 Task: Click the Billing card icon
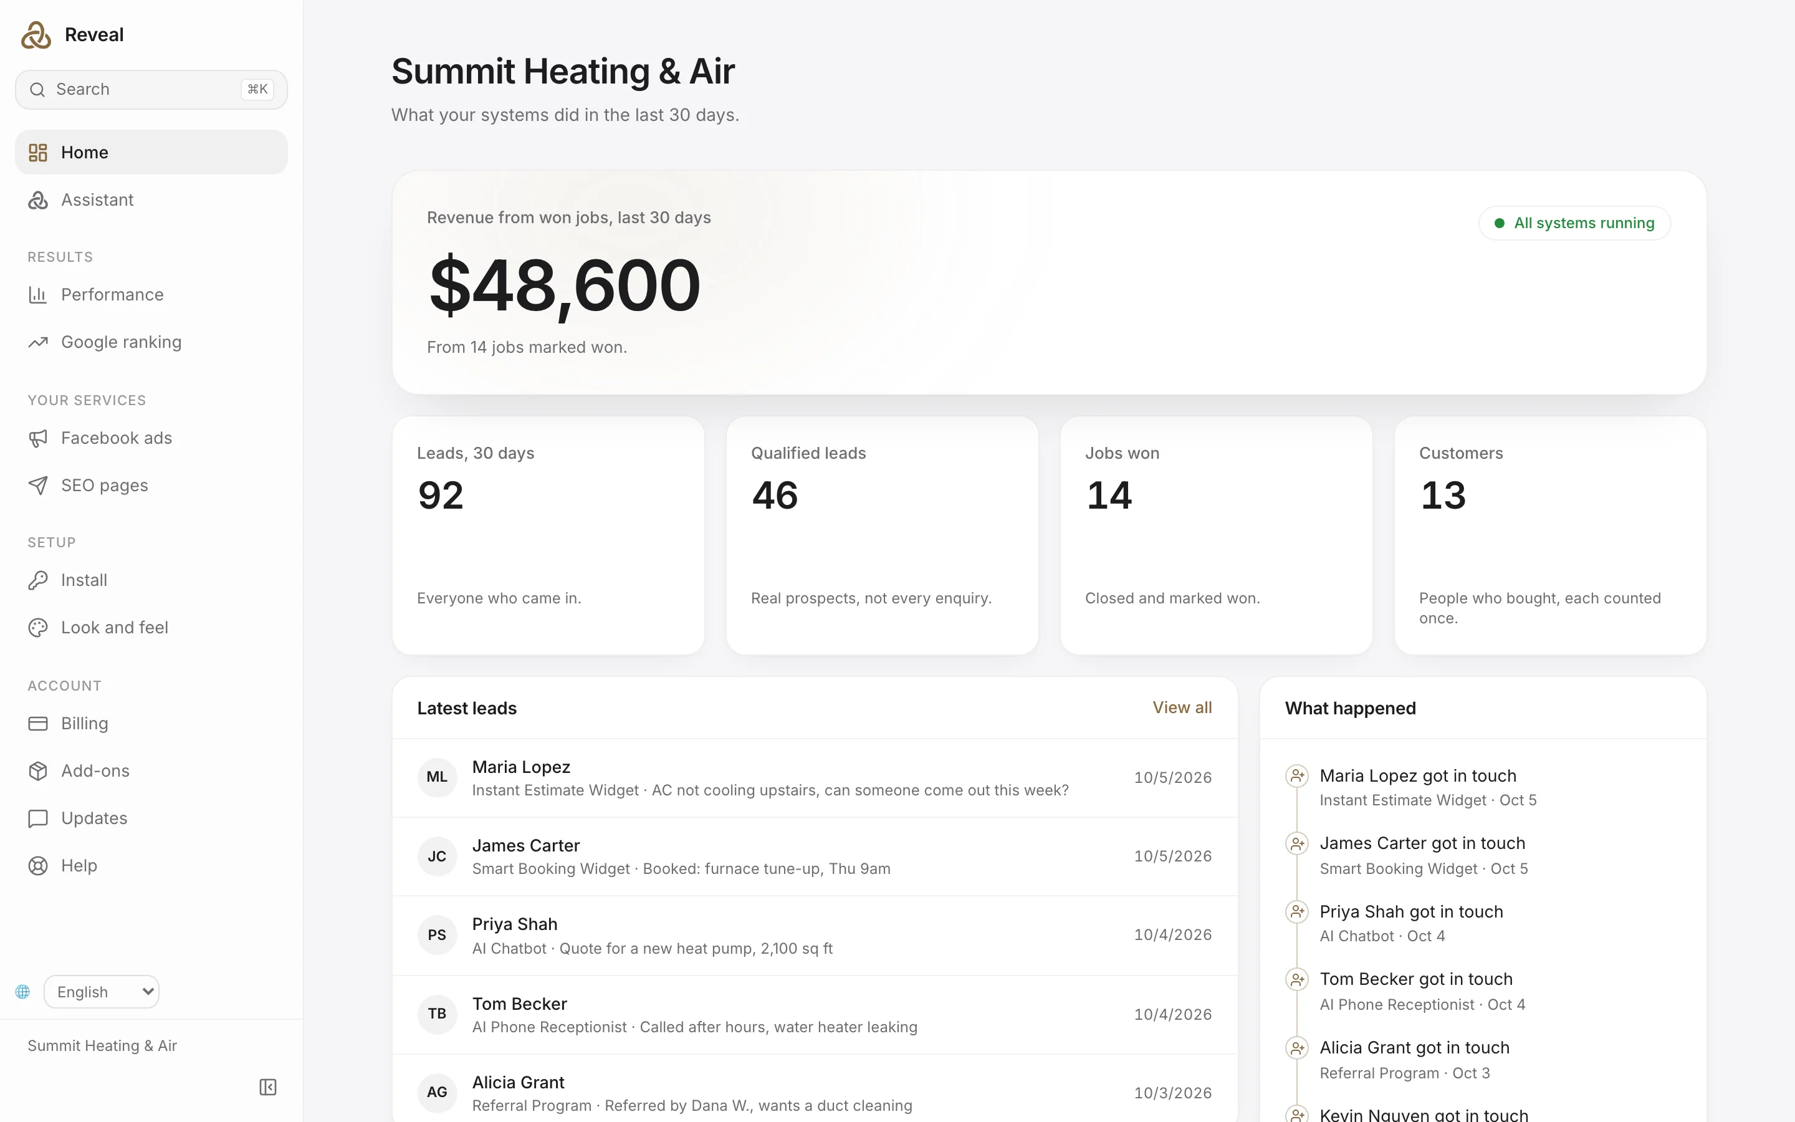point(38,724)
